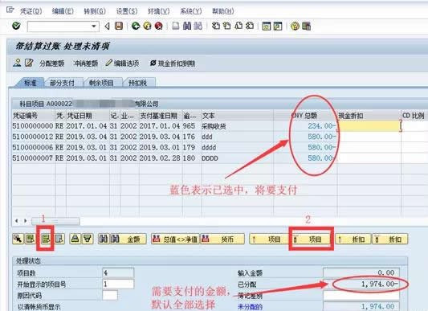This screenshot has height=311, width=428.
Task: Open the 转到(G) menu
Action: 95,11
